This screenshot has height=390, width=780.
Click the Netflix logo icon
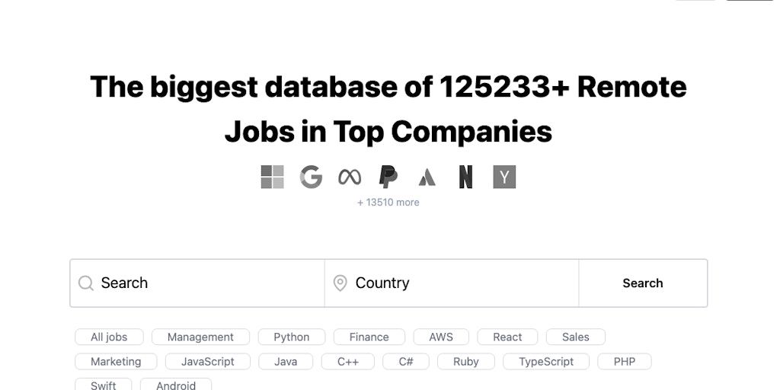(465, 177)
